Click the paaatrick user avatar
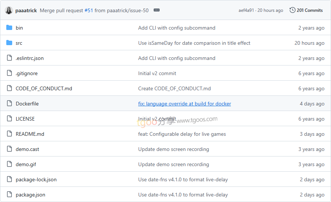The width and height of the screenshot is (331, 202). click(9, 10)
